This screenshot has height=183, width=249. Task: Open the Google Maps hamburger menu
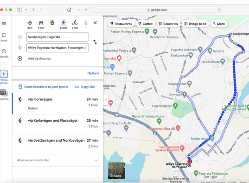tap(4, 23)
